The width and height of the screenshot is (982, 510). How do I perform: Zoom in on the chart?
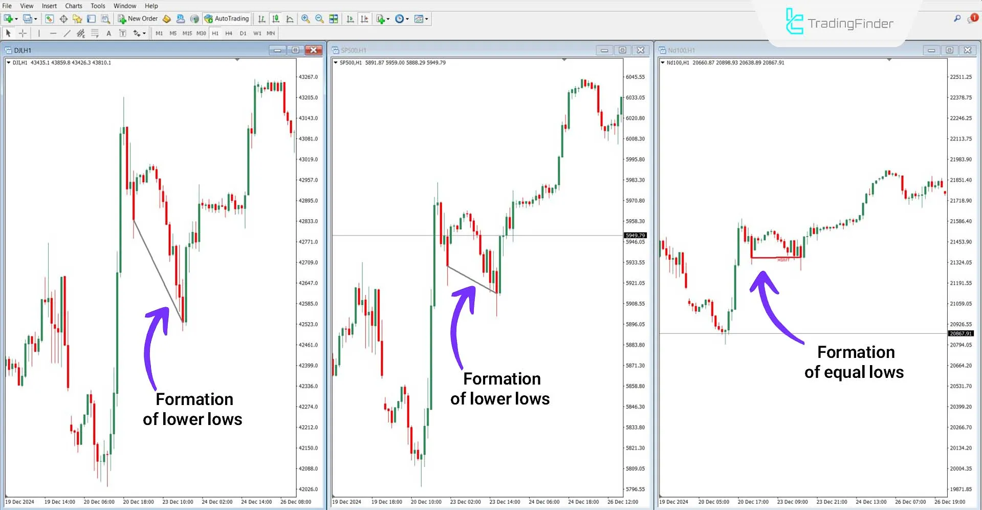coord(305,18)
